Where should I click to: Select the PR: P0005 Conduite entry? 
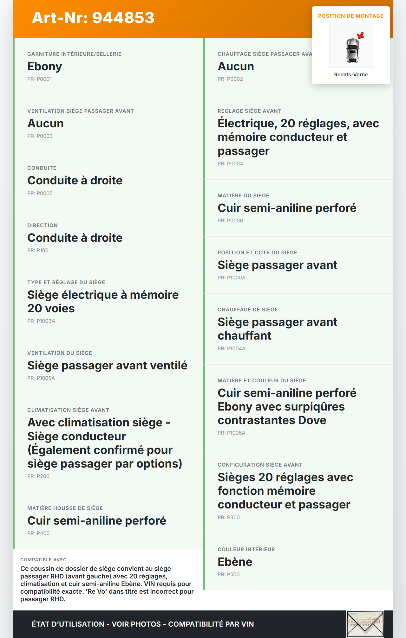(40, 193)
